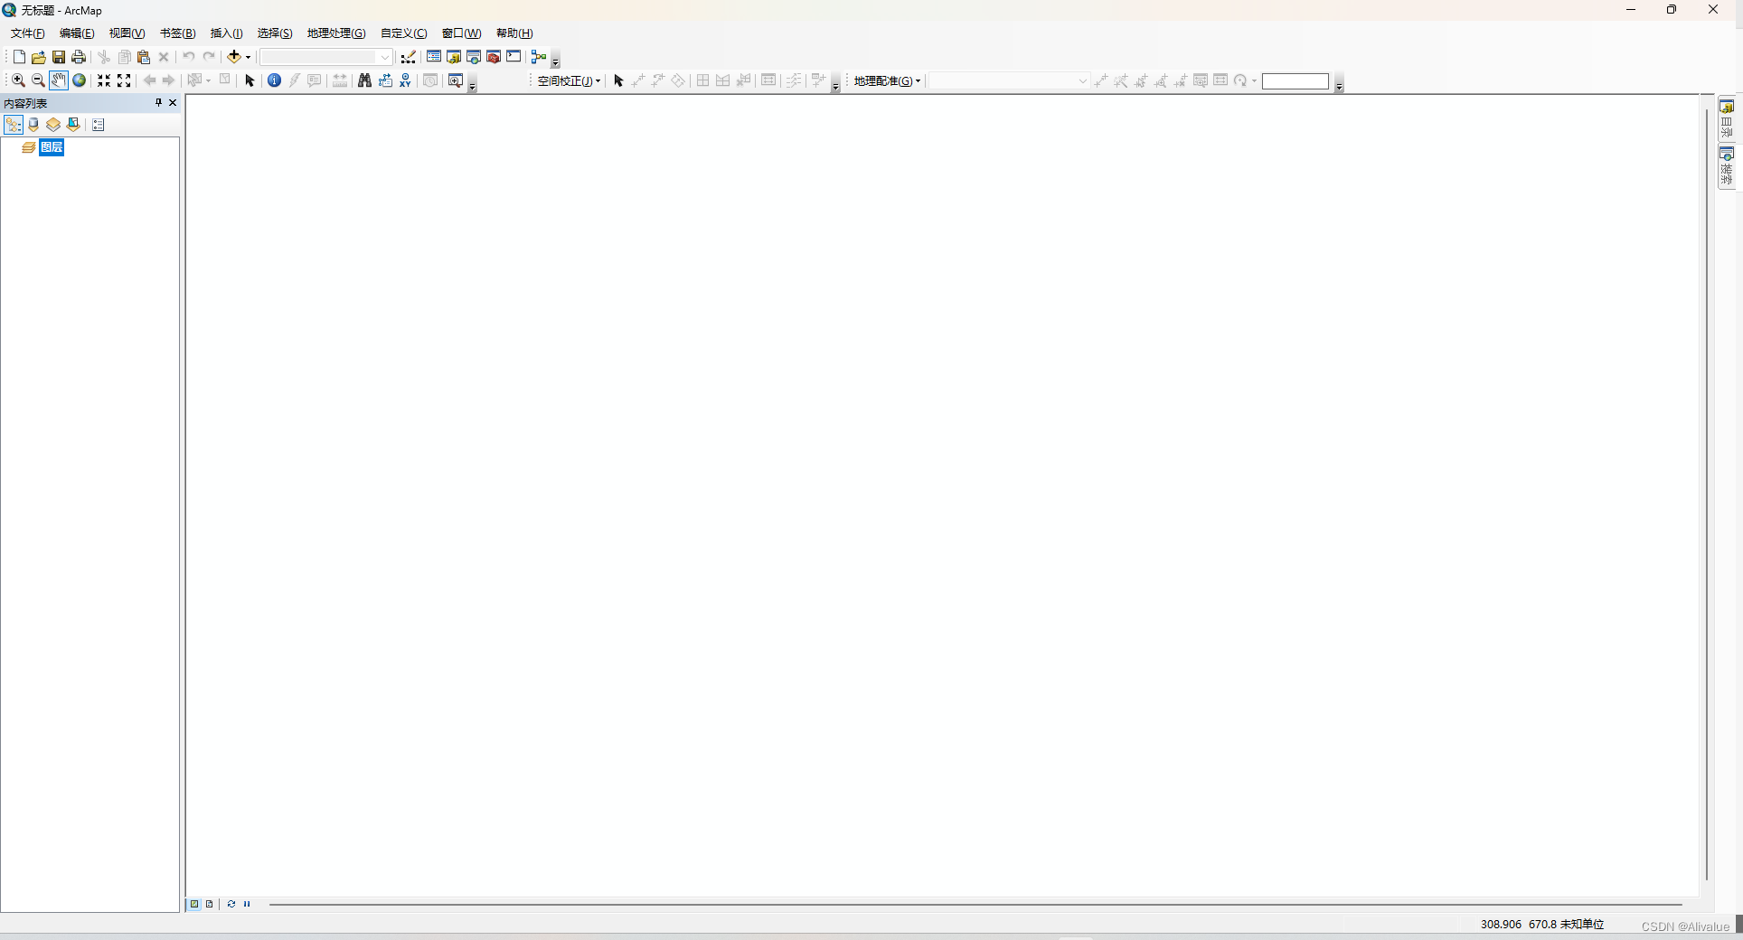Open the Python window icon
The image size is (1743, 940).
tap(513, 57)
